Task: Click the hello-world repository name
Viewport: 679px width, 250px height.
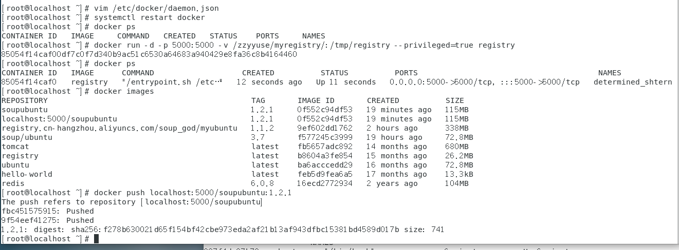Action: 27,174
